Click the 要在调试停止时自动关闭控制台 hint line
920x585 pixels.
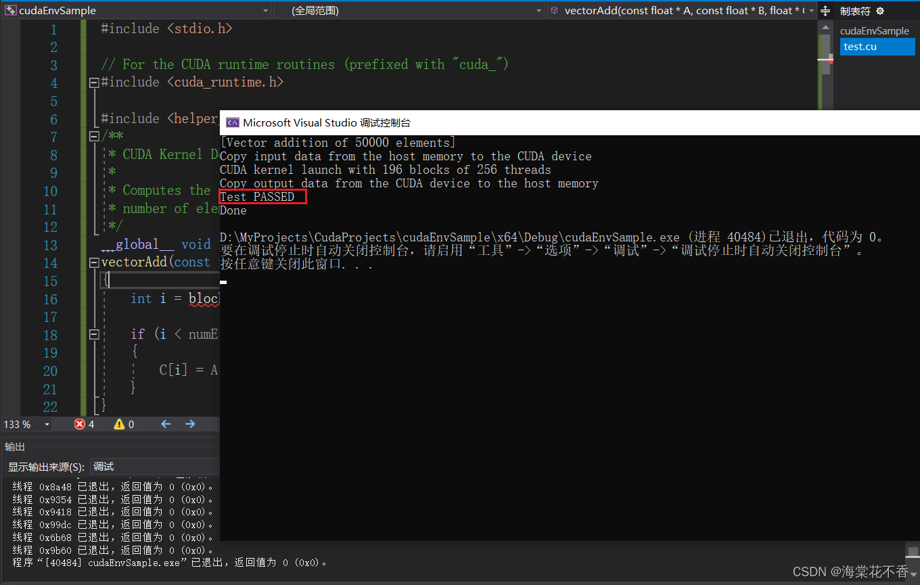tap(543, 251)
